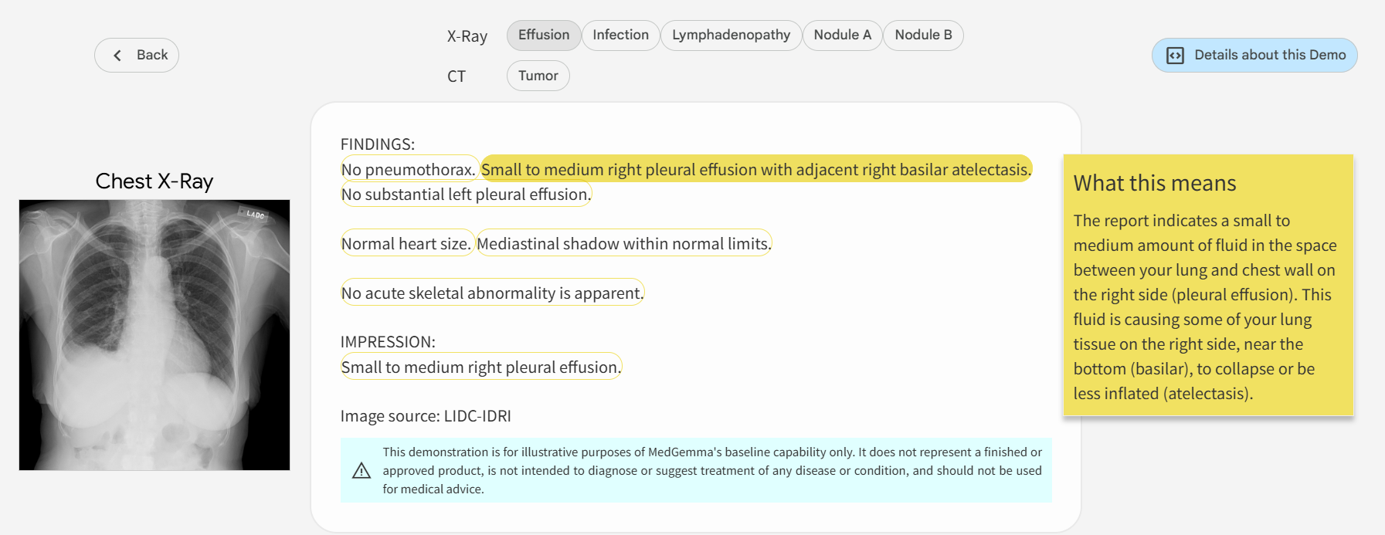
Task: Select the 'No pneumothorax' sentence
Action: click(409, 170)
